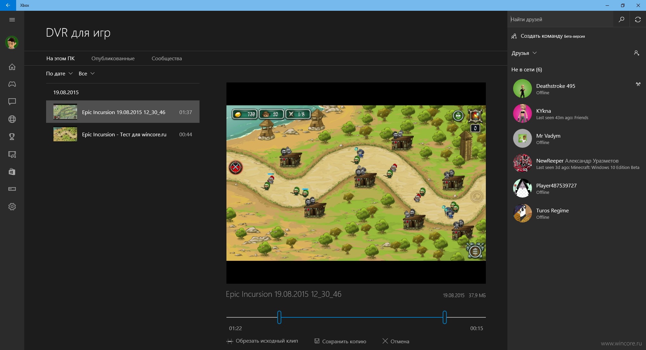The height and width of the screenshot is (350, 646).
Task: Open Game DVR sidebar icon
Action: coord(12,154)
